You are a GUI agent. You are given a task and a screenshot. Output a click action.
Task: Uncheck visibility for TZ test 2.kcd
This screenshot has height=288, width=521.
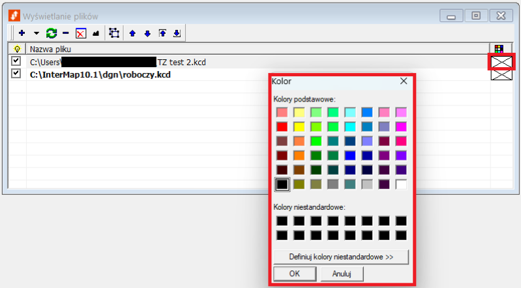click(x=16, y=61)
